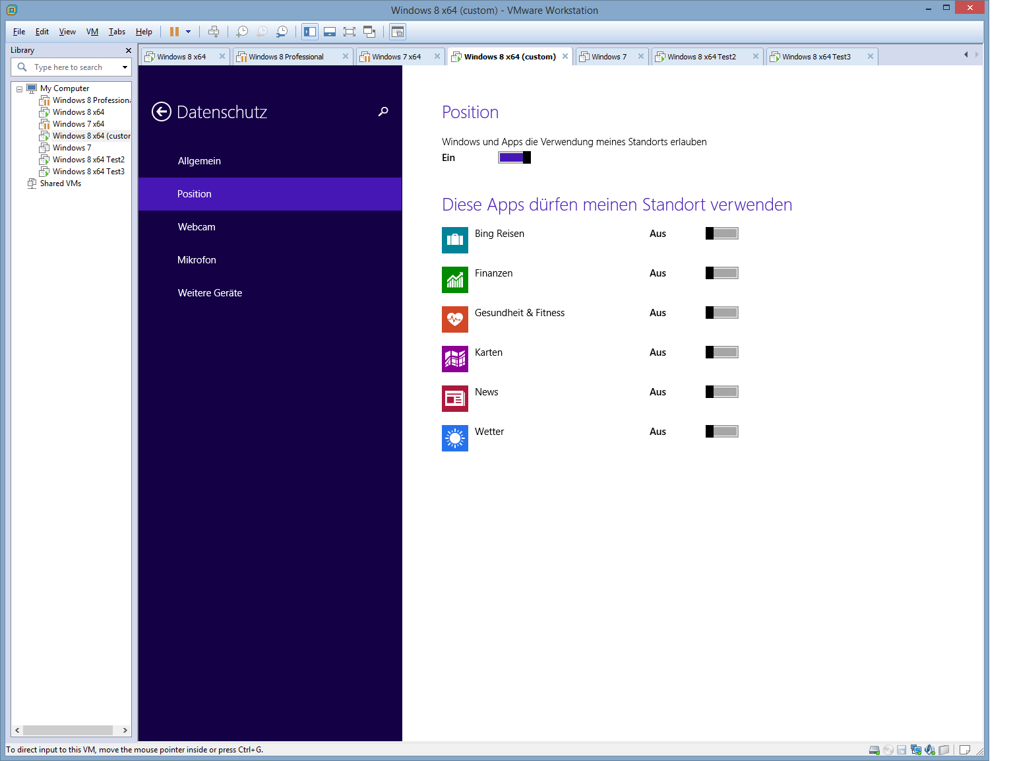The image size is (1013, 761).
Task: Open the Tabs menu
Action: [x=117, y=32]
